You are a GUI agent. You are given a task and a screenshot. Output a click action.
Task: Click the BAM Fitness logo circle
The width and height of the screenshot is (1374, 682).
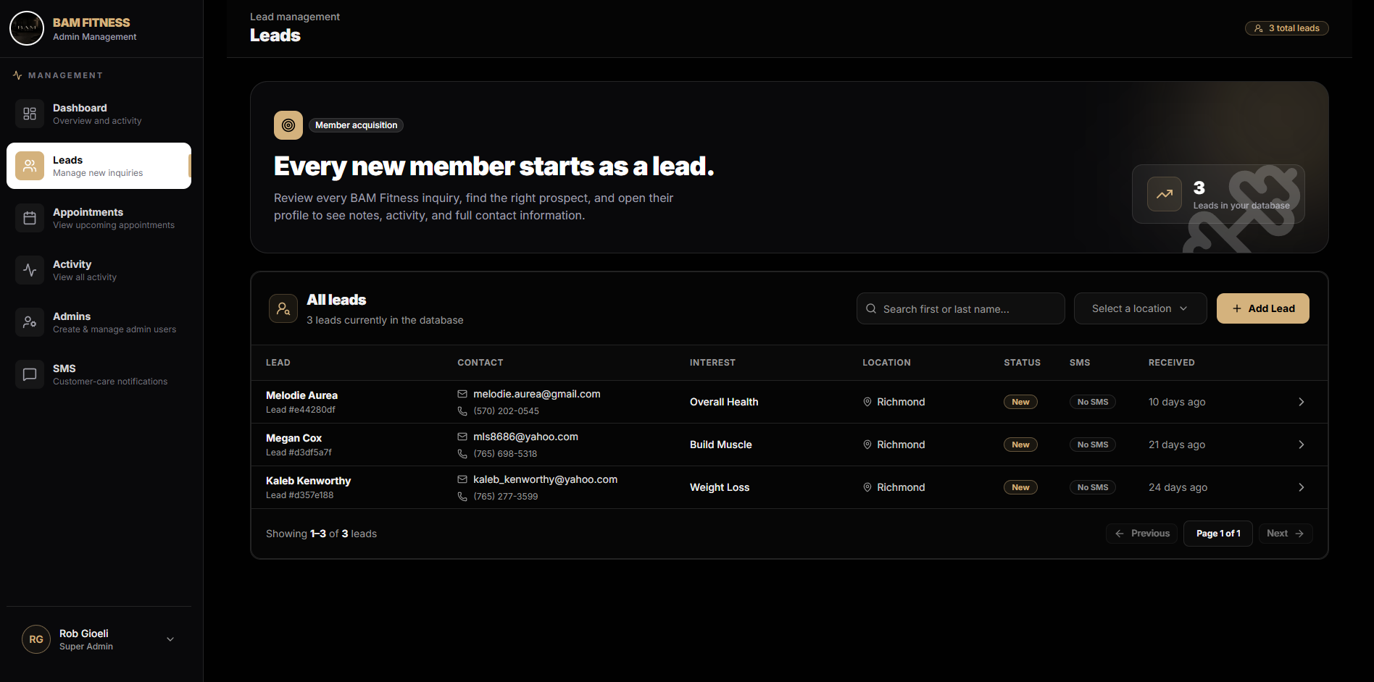click(27, 28)
